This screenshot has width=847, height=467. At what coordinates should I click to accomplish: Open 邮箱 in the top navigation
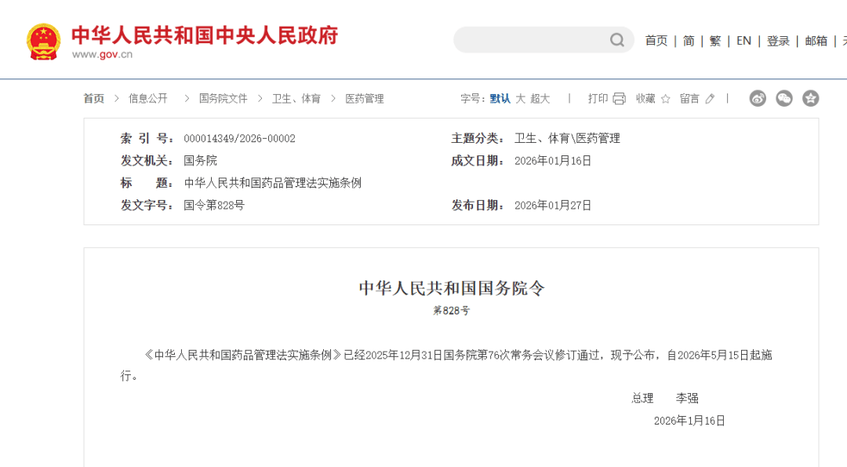point(816,41)
